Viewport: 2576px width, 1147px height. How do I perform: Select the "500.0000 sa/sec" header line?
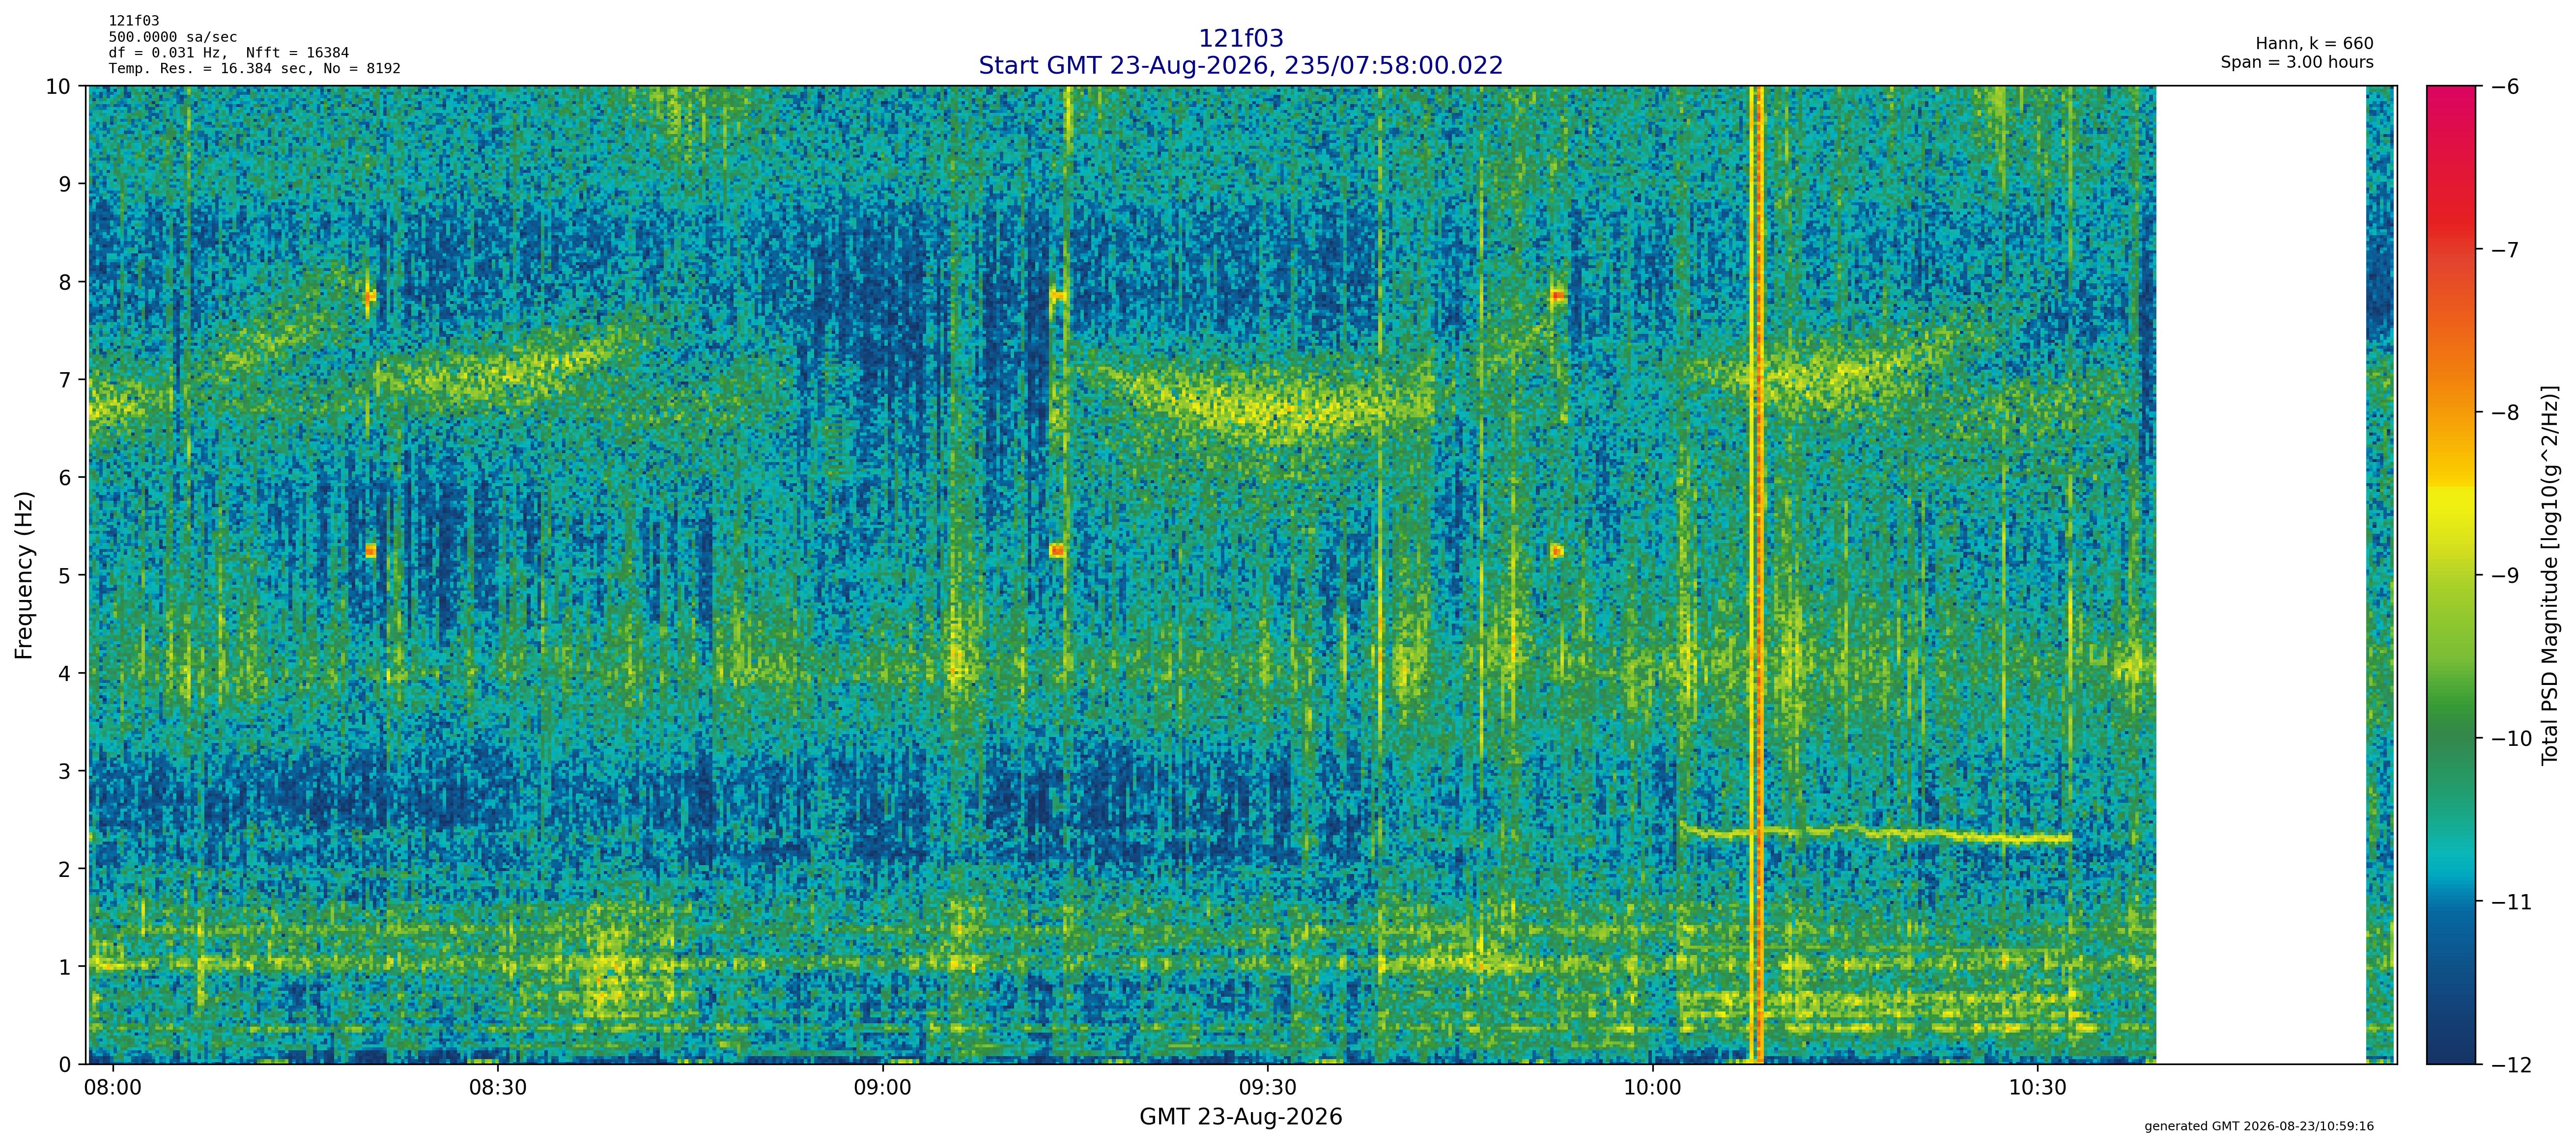pyautogui.click(x=173, y=37)
